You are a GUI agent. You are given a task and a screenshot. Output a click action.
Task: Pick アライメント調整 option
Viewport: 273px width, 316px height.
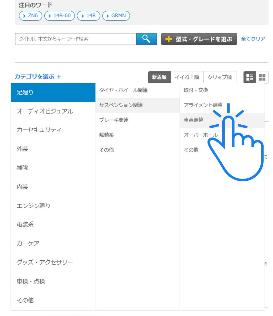pos(222,105)
